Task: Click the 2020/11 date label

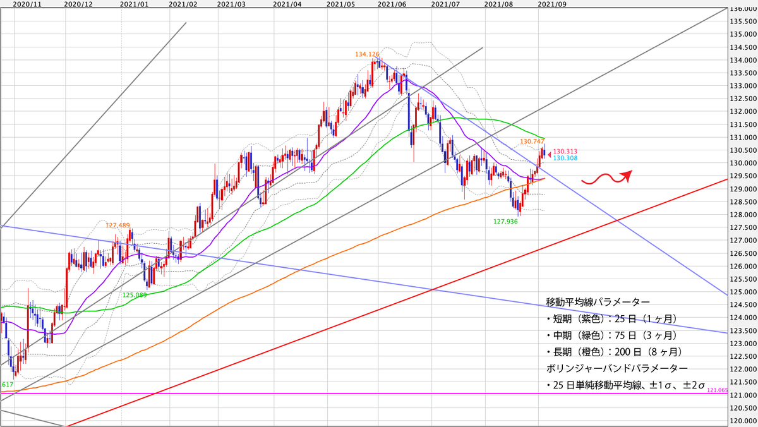Action: 27,4
